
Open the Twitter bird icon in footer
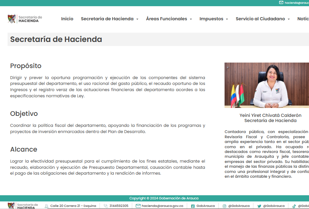(x=259, y=206)
